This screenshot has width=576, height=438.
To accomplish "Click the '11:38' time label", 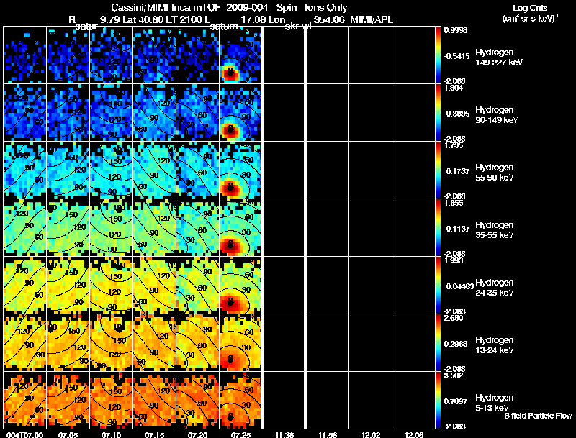I will pyautogui.click(x=284, y=434).
